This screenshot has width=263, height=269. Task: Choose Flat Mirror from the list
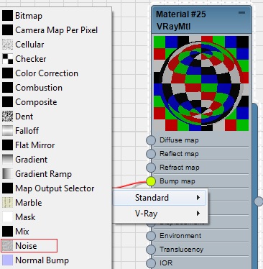[35, 145]
